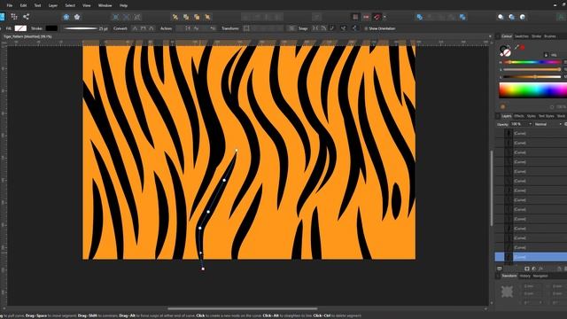Image resolution: width=567 pixels, height=319 pixels.
Task: Switch to the Effects tab
Action: point(519,116)
